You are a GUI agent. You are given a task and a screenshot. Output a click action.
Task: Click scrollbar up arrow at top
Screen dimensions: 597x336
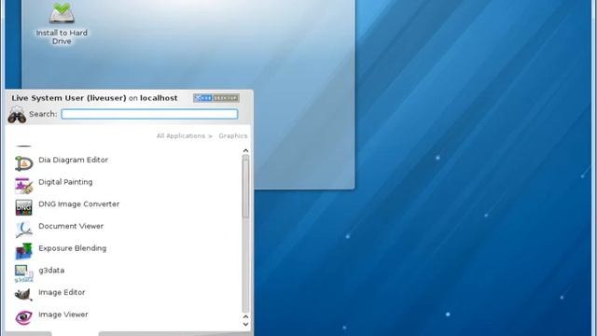(245, 151)
